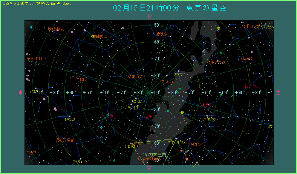Click the date and time title text
The height and width of the screenshot is (174, 297).
[170, 8]
